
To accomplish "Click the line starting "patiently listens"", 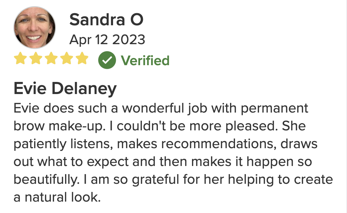I will pos(165,144).
